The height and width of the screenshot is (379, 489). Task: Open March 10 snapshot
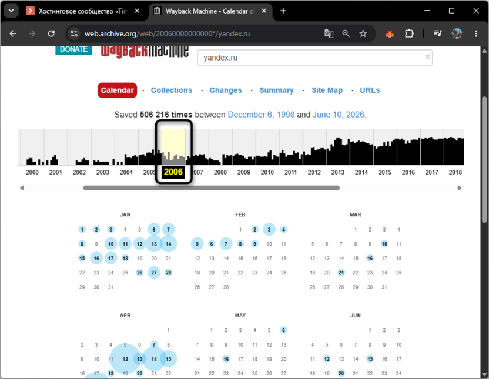(x=384, y=244)
